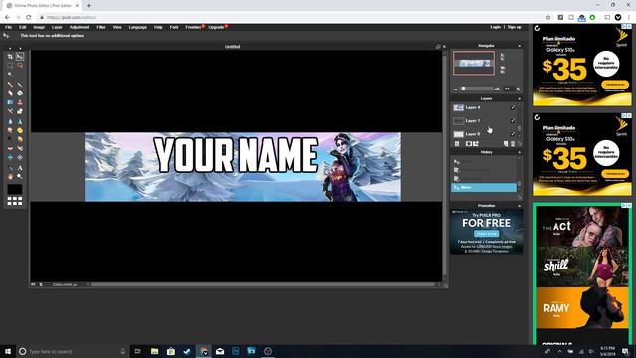Open the Filter menu
The image size is (636, 358).
pos(101,27)
